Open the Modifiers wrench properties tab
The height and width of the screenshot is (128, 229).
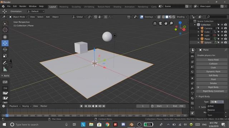coord(193,88)
